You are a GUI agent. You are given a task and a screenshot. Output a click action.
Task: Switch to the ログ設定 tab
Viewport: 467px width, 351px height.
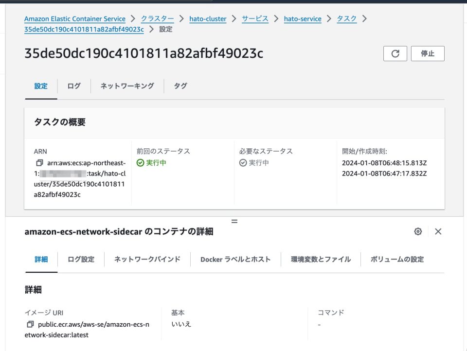[81, 260]
